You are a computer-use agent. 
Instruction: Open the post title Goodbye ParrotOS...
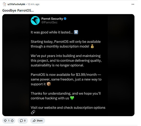[x=18, y=10]
